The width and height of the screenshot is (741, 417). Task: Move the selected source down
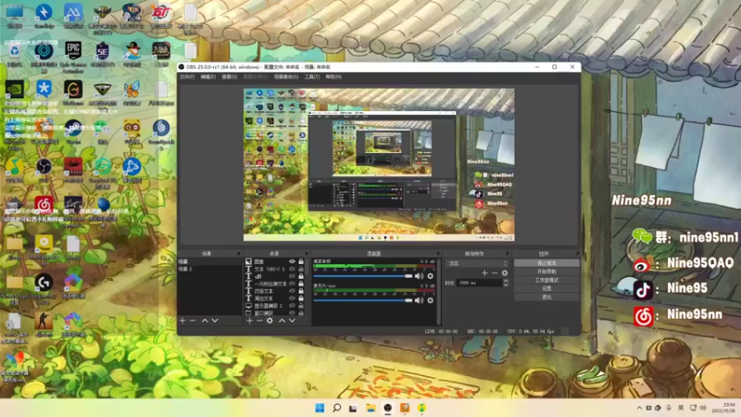(x=292, y=321)
